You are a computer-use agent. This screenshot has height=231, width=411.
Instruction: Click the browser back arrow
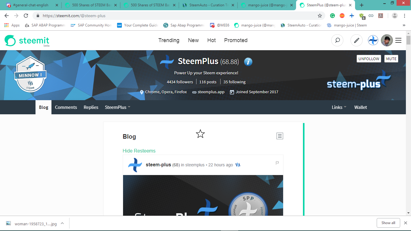[x=7, y=16]
